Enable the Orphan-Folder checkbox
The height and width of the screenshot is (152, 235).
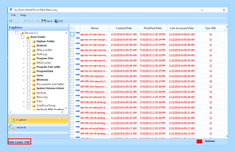pyautogui.click(x=28, y=41)
